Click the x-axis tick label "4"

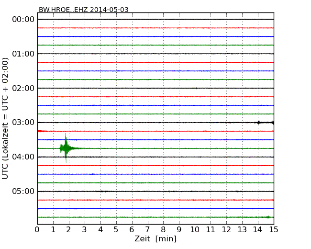pos(100,230)
